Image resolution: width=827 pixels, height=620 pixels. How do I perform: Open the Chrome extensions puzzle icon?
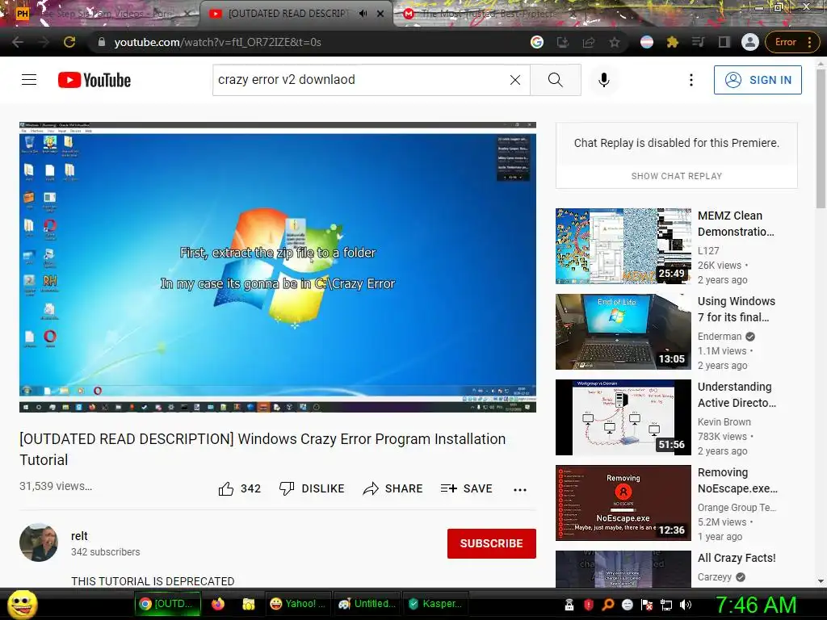tap(673, 42)
